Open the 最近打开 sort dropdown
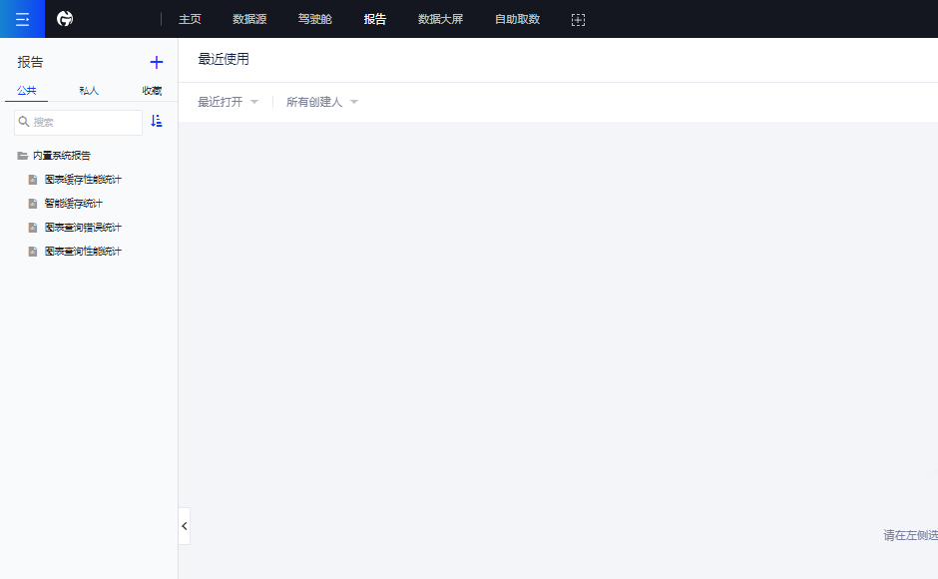The height and width of the screenshot is (579, 938). click(228, 102)
